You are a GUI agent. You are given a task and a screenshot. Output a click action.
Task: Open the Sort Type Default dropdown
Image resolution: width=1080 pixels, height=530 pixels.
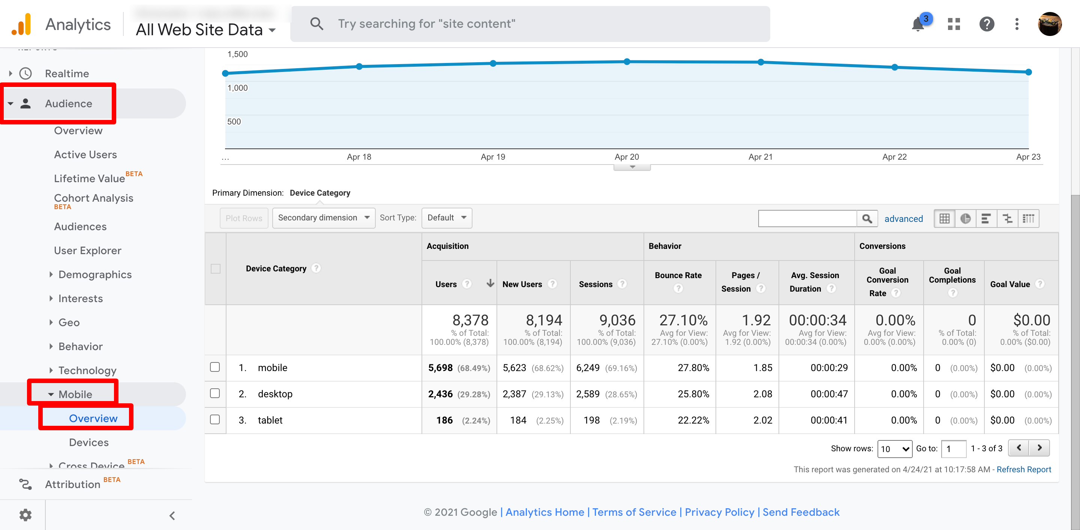[x=447, y=218]
